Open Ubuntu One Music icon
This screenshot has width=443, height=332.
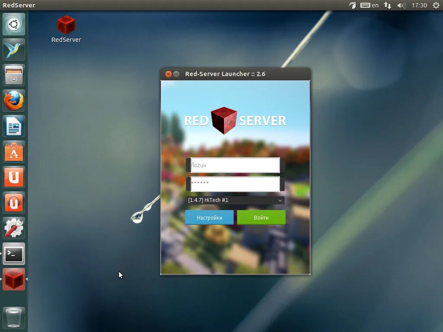click(14, 203)
